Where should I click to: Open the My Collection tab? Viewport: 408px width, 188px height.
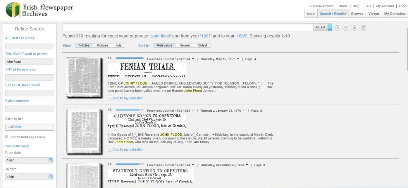395,13
